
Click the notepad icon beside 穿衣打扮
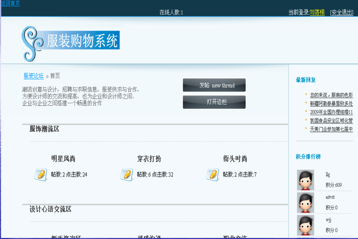[x=127, y=175]
